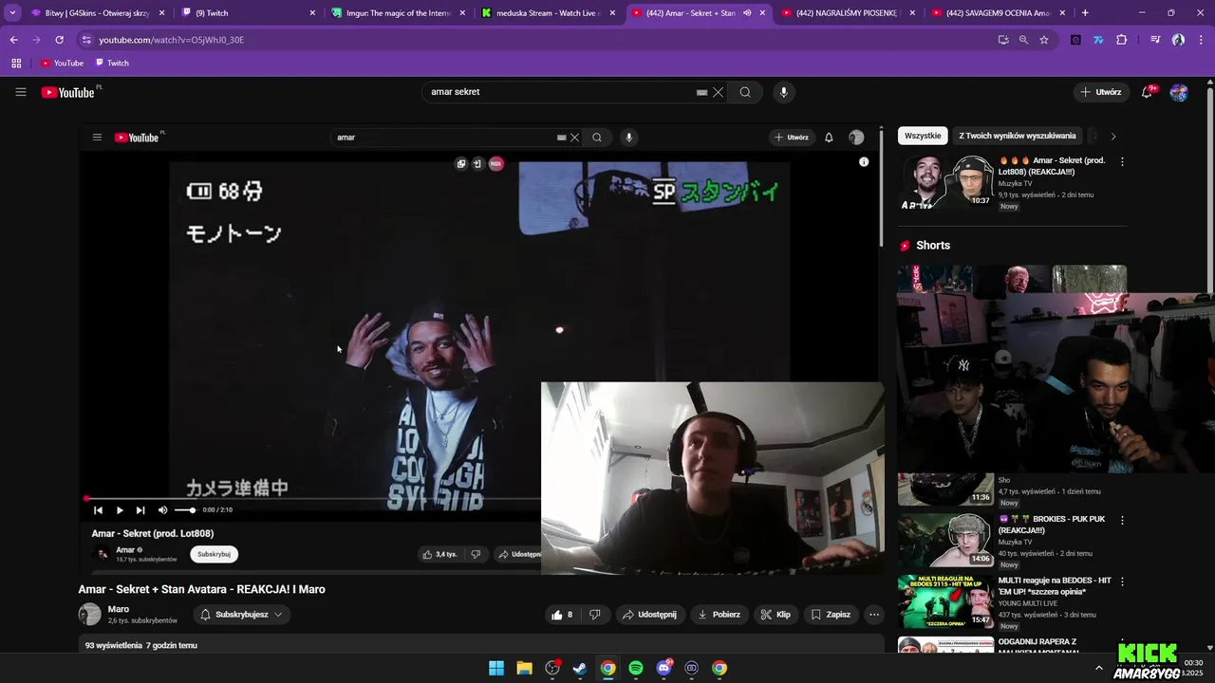The image size is (1215, 683).
Task: Open the Maro channel name link
Action: [119, 609]
